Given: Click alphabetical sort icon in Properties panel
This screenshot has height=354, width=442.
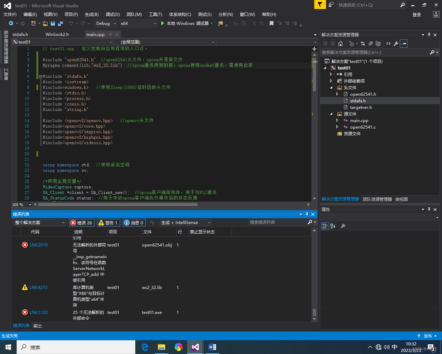Looking at the screenshot, I should point(333,226).
